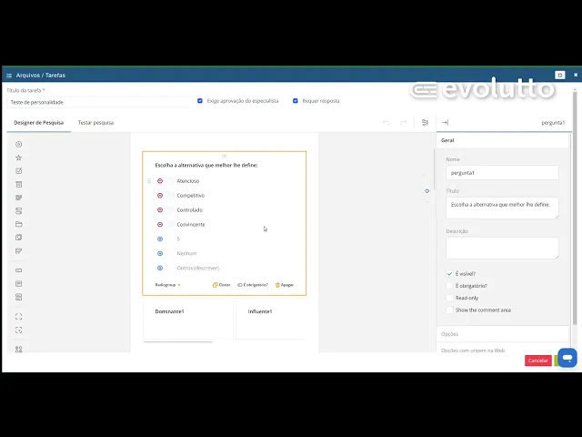
Task: Edit the Atencioso choice text
Action: pyautogui.click(x=188, y=181)
